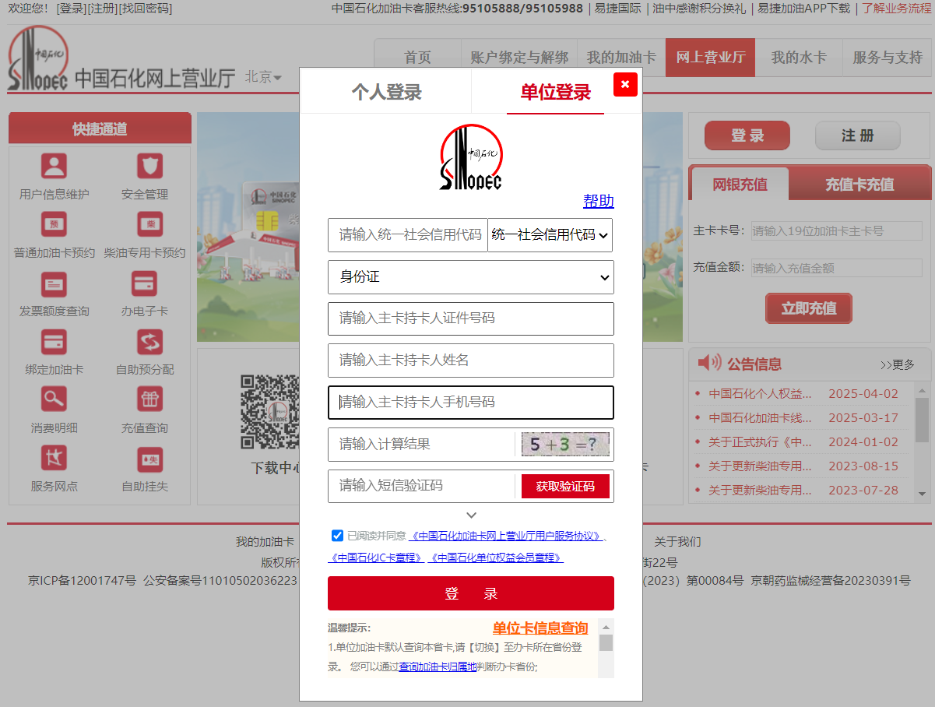Open the 自助预分配 icon
Viewport: 935px width, 707px height.
(149, 342)
